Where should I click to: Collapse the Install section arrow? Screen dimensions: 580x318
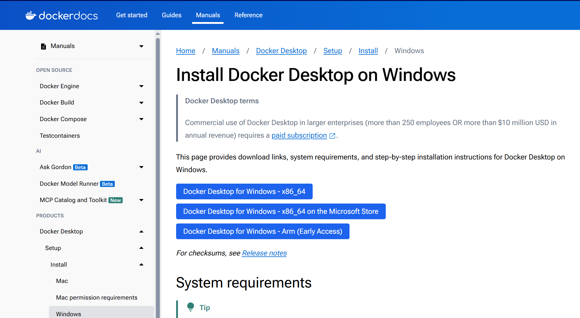[x=141, y=265]
